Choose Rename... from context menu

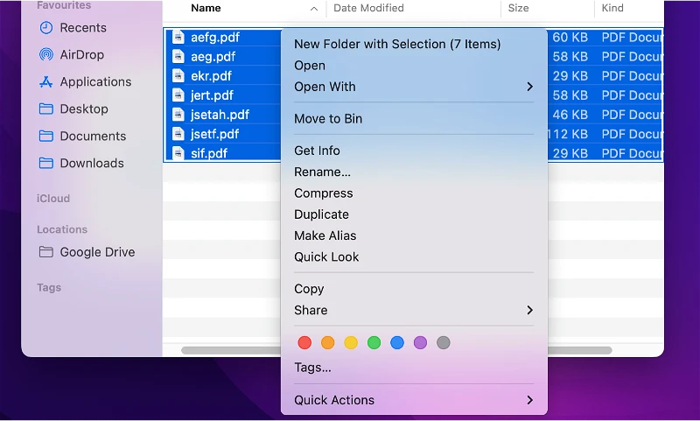click(322, 172)
